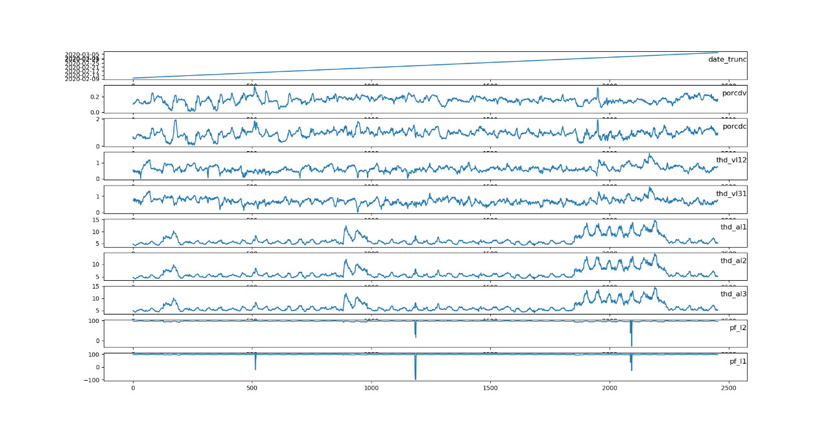Click the thd_al2 subplot label
The image size is (830, 428).
pos(733,261)
